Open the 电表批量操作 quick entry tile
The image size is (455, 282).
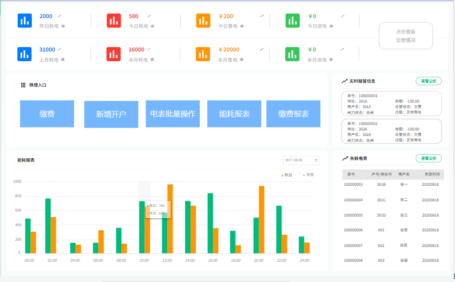173,114
